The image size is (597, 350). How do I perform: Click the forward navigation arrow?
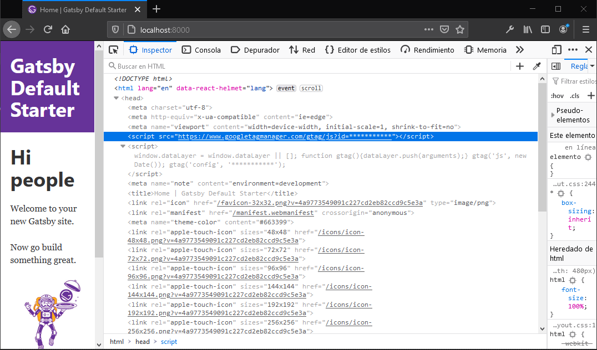(30, 30)
